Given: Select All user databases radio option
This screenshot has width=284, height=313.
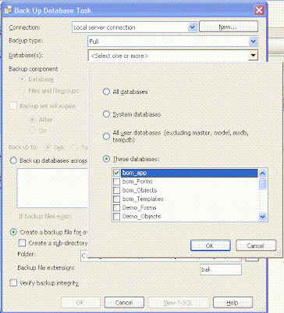Looking at the screenshot, I should 106,136.
